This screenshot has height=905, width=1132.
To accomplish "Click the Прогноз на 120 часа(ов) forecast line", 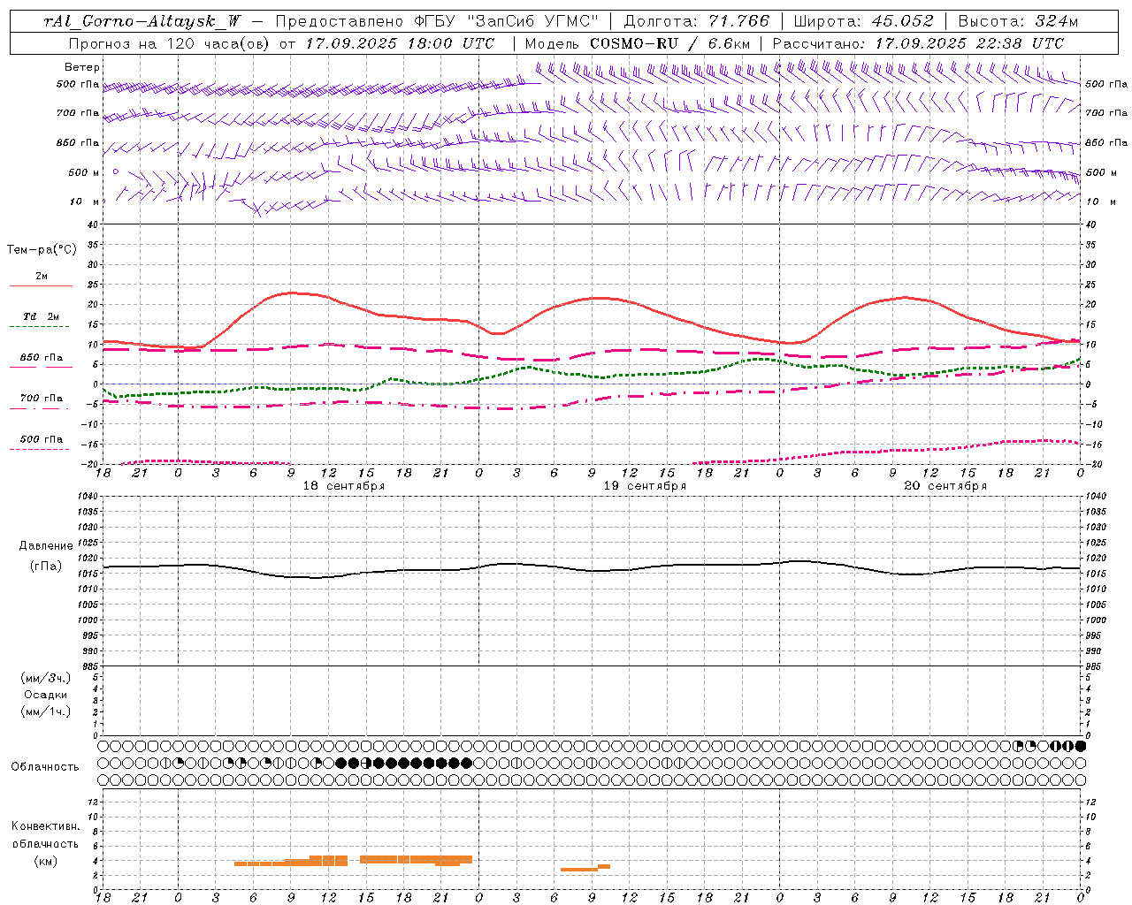I will 281,43.
